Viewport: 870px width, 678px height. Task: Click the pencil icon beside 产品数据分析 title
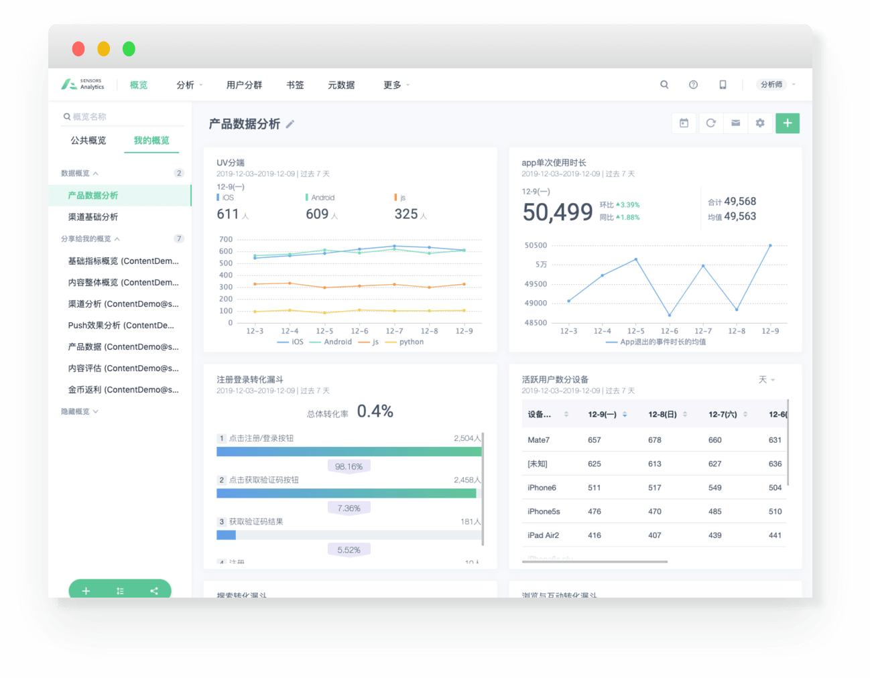[290, 124]
